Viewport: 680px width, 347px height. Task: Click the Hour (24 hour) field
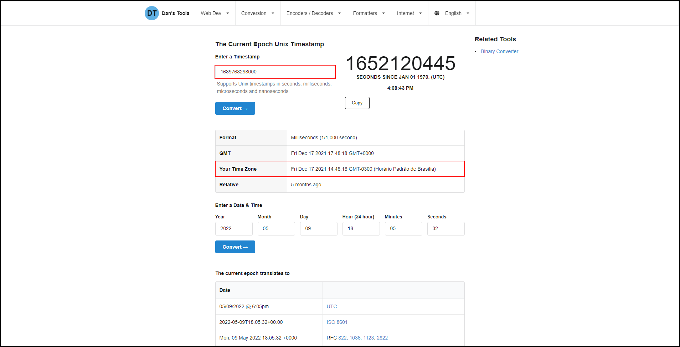361,229
